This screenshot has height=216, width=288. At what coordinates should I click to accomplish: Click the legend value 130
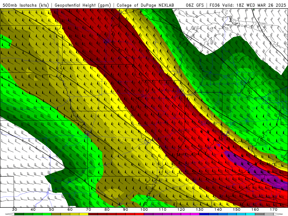(199, 210)
